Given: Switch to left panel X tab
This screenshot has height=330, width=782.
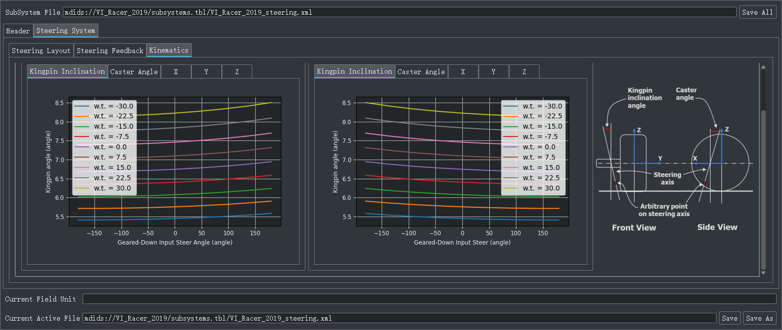Looking at the screenshot, I should pyautogui.click(x=176, y=72).
